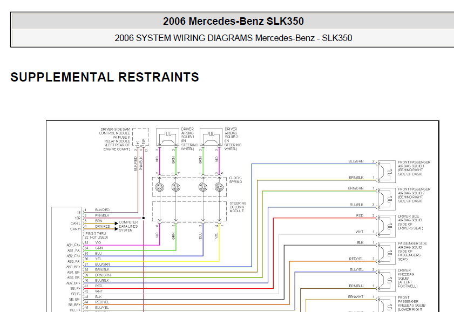Click the Driver Kneebag Squib connector symbol

click(x=387, y=280)
